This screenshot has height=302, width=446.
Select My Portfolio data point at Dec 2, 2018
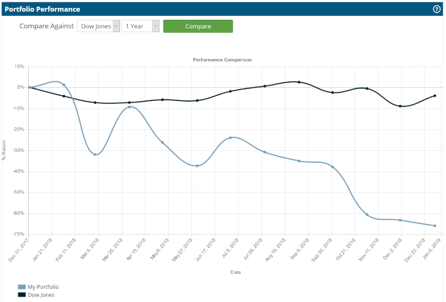pos(400,220)
